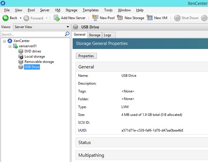
Task: Click the green Back arrow icon
Action: (5, 18)
